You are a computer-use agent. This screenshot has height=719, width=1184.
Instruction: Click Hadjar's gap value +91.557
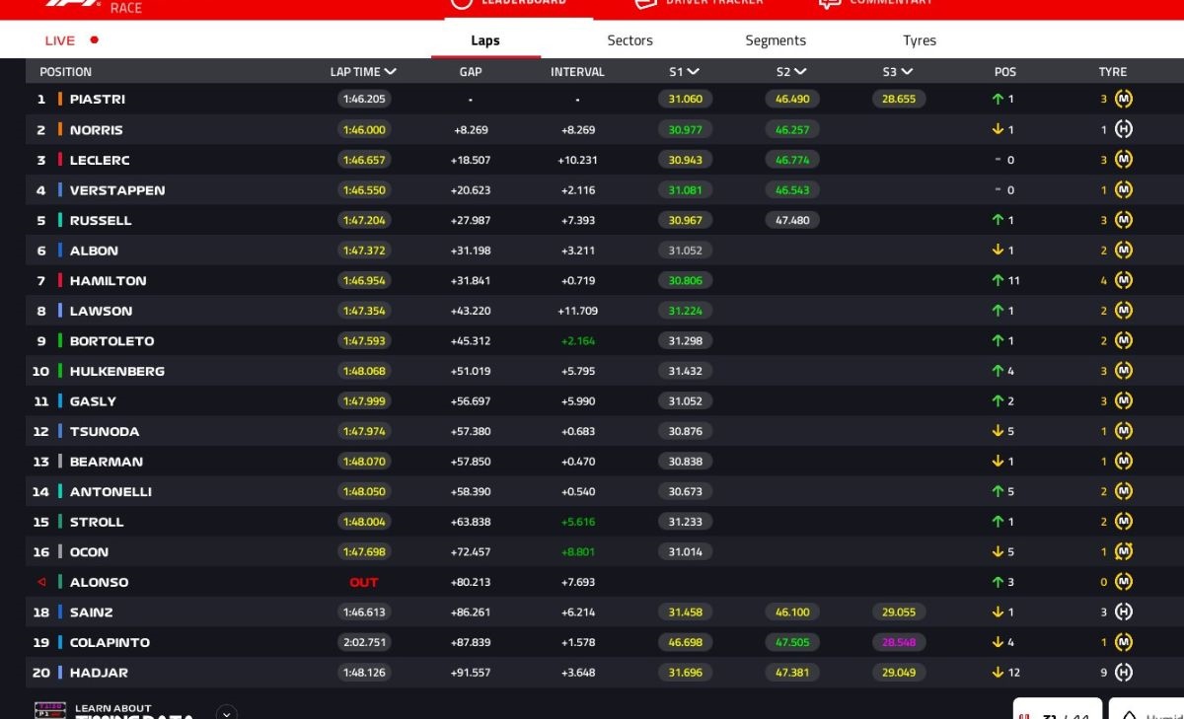coord(471,672)
